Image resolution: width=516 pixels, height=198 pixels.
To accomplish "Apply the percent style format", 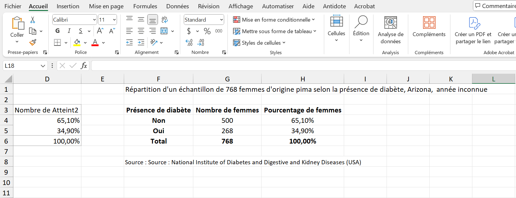I will 207,31.
